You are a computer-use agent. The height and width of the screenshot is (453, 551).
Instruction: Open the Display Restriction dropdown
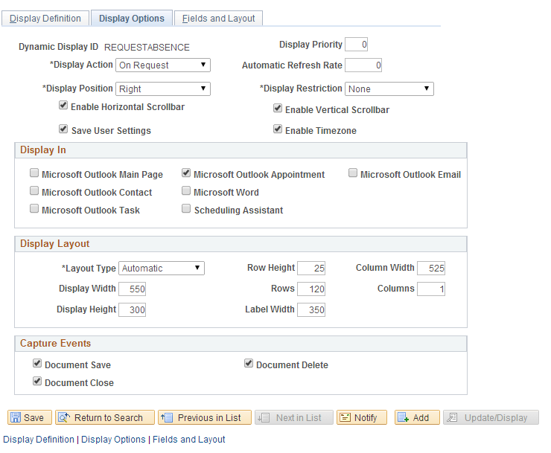pyautogui.click(x=389, y=89)
